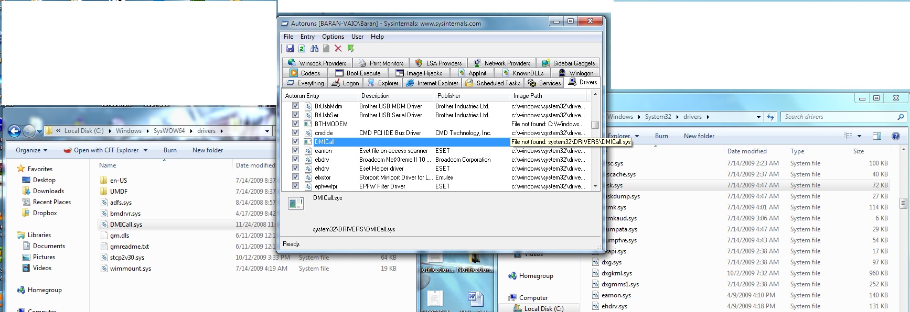This screenshot has height=312, width=910.
Task: Expand the view options dropdown arrow
Action: point(859,136)
